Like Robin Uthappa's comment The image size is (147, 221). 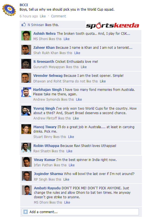coord(69,151)
